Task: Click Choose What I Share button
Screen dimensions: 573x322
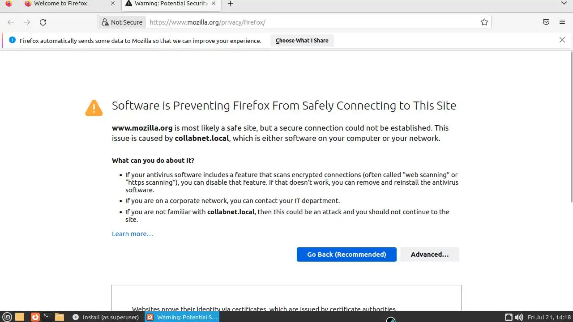Action: tap(302, 41)
